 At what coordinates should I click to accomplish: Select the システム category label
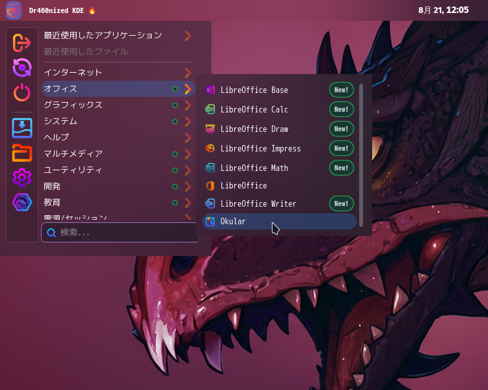point(61,122)
